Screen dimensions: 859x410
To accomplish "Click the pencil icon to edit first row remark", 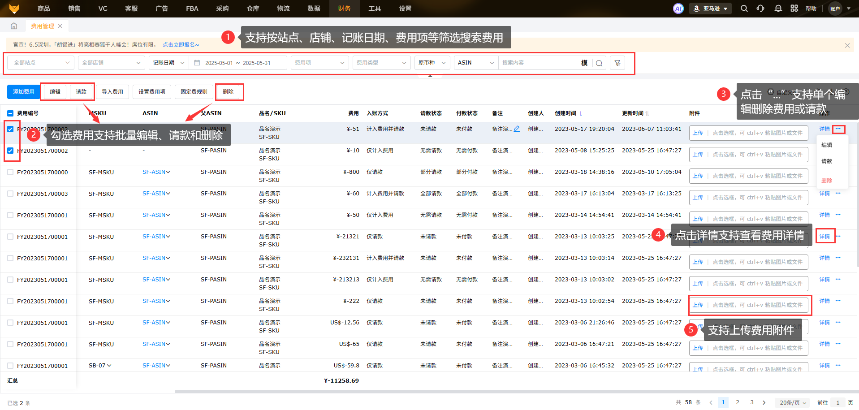I will (x=517, y=129).
